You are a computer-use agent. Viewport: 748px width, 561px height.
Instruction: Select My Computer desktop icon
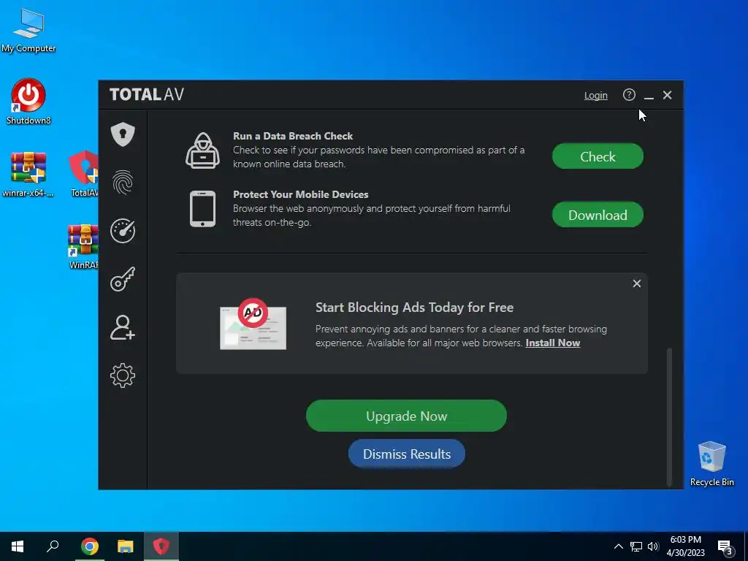point(28,31)
